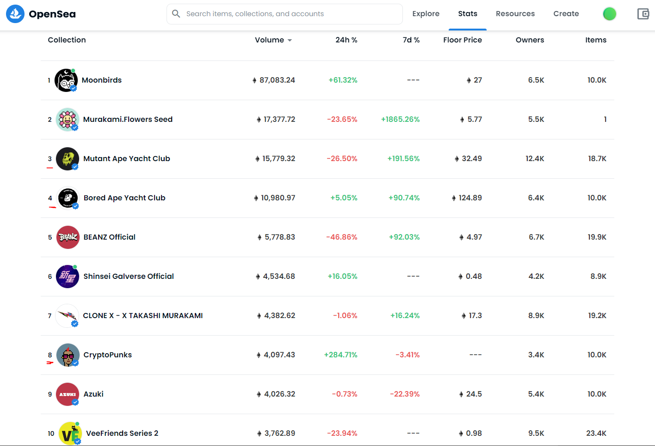Open the Moonbirds collection link

point(102,80)
